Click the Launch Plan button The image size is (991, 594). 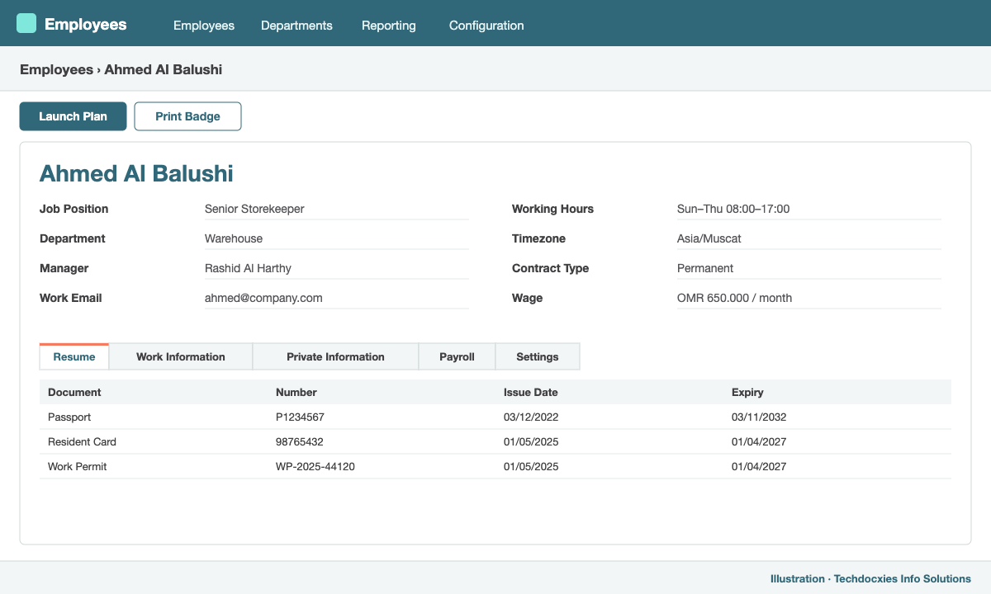click(x=73, y=116)
